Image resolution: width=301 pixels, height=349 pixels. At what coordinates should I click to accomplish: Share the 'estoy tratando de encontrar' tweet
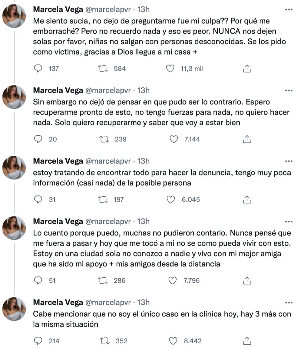pyautogui.click(x=247, y=199)
